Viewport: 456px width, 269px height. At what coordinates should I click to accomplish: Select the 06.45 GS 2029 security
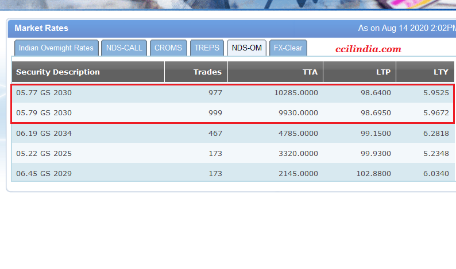point(44,173)
